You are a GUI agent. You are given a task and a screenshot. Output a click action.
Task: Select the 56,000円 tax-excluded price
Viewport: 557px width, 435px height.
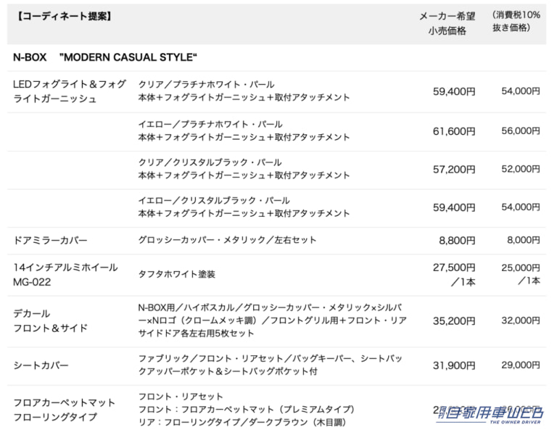(521, 130)
